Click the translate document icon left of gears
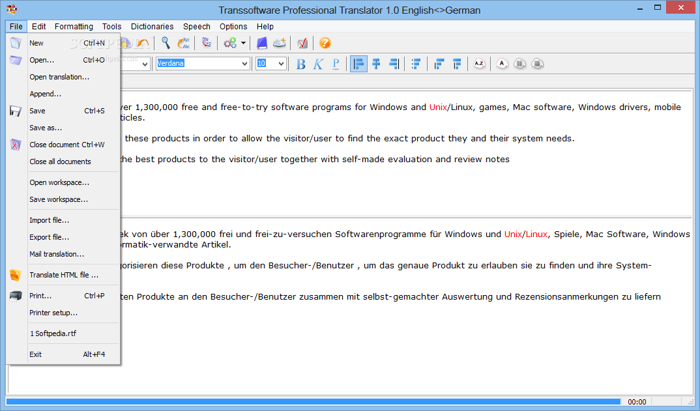The image size is (700, 411). (206, 43)
